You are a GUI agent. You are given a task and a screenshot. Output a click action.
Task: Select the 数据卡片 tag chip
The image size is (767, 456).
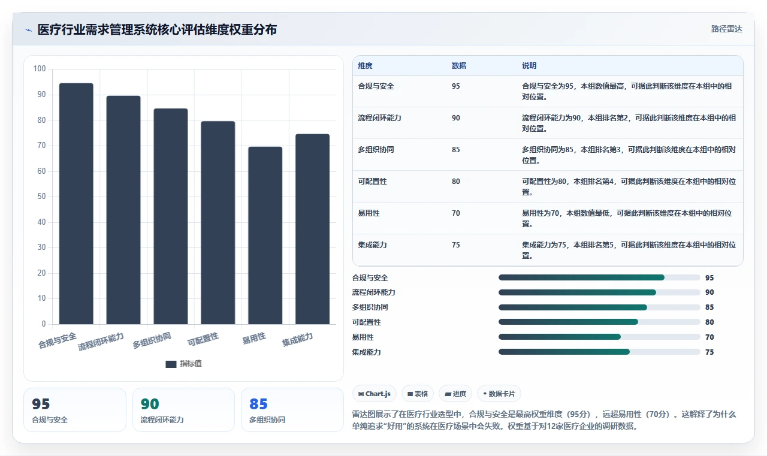click(x=499, y=394)
